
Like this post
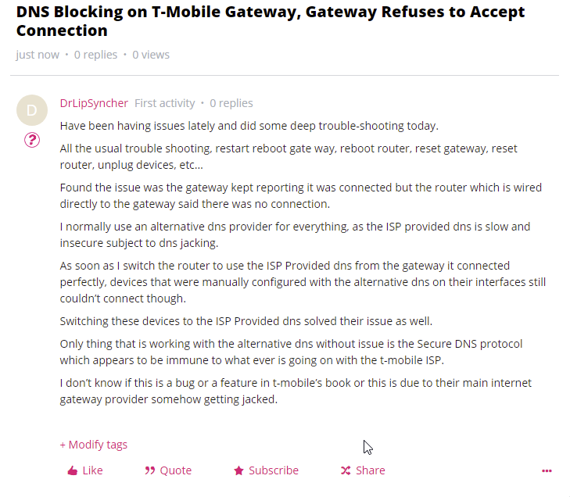pyautogui.click(x=85, y=470)
